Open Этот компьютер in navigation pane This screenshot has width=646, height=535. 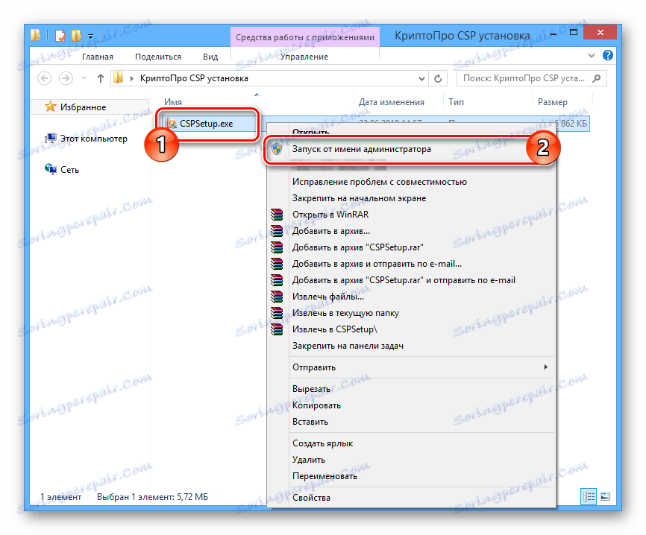click(94, 139)
